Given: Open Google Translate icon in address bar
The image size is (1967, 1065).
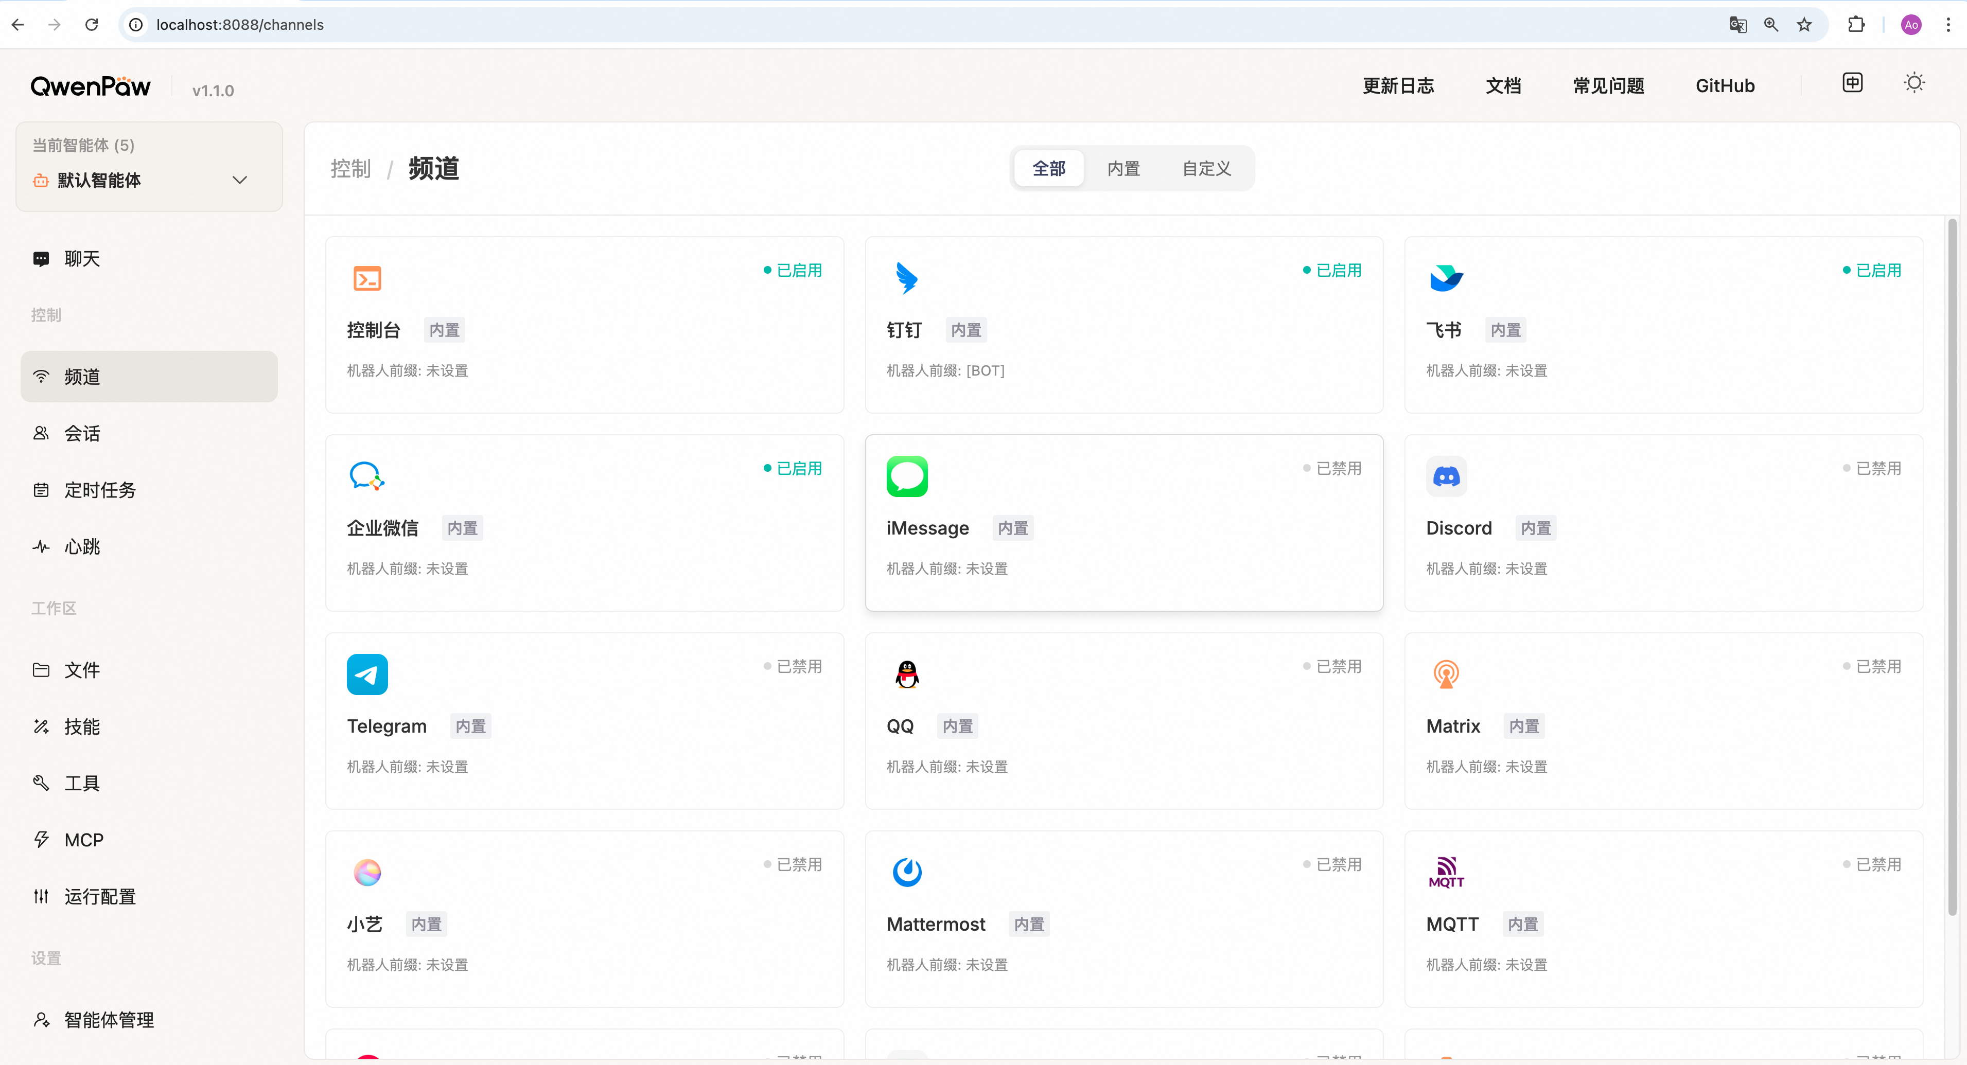Looking at the screenshot, I should (1738, 24).
